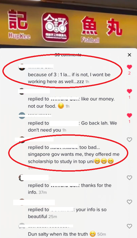Like the 'Dun salty' comment
Image resolution: width=137 pixels, height=238 pixels.
[129, 226]
